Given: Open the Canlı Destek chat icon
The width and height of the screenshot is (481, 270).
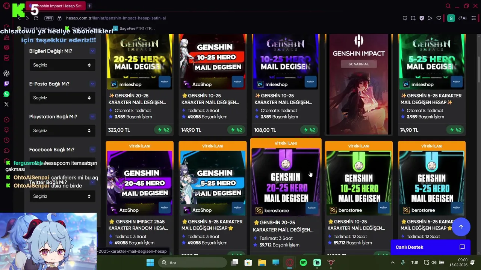Looking at the screenshot, I should tap(462, 247).
